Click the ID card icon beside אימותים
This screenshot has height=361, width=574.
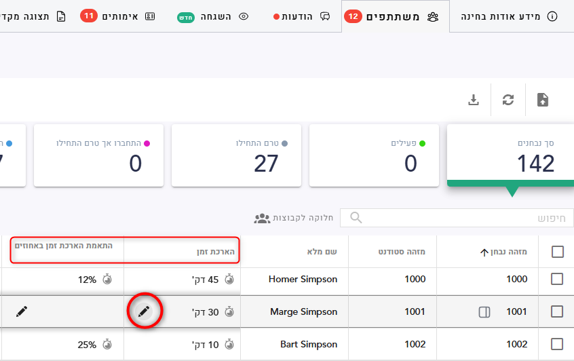pos(150,16)
